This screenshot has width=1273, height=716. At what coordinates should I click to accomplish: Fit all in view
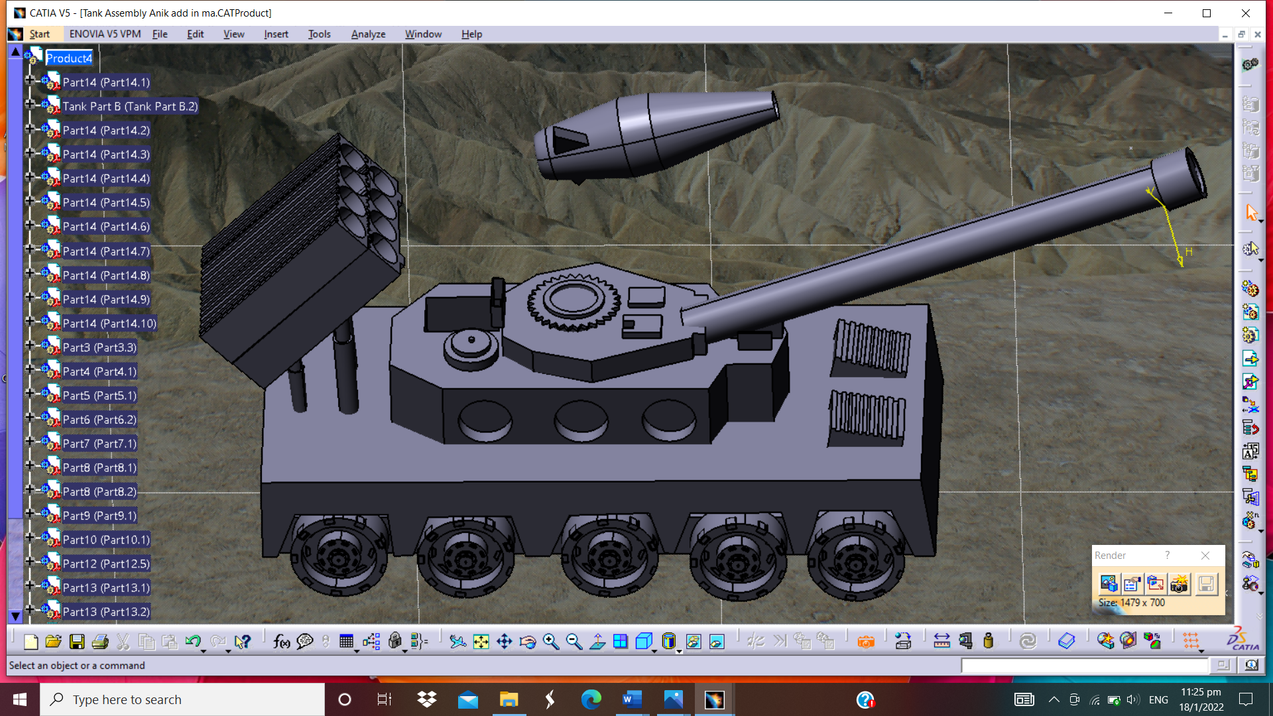pyautogui.click(x=481, y=642)
